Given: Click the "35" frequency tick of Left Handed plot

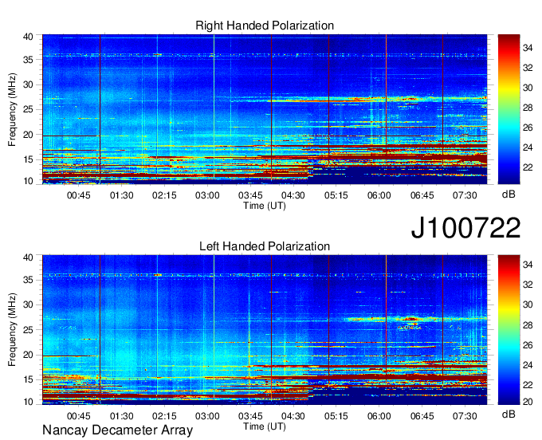Looking at the screenshot, I should pos(28,280).
